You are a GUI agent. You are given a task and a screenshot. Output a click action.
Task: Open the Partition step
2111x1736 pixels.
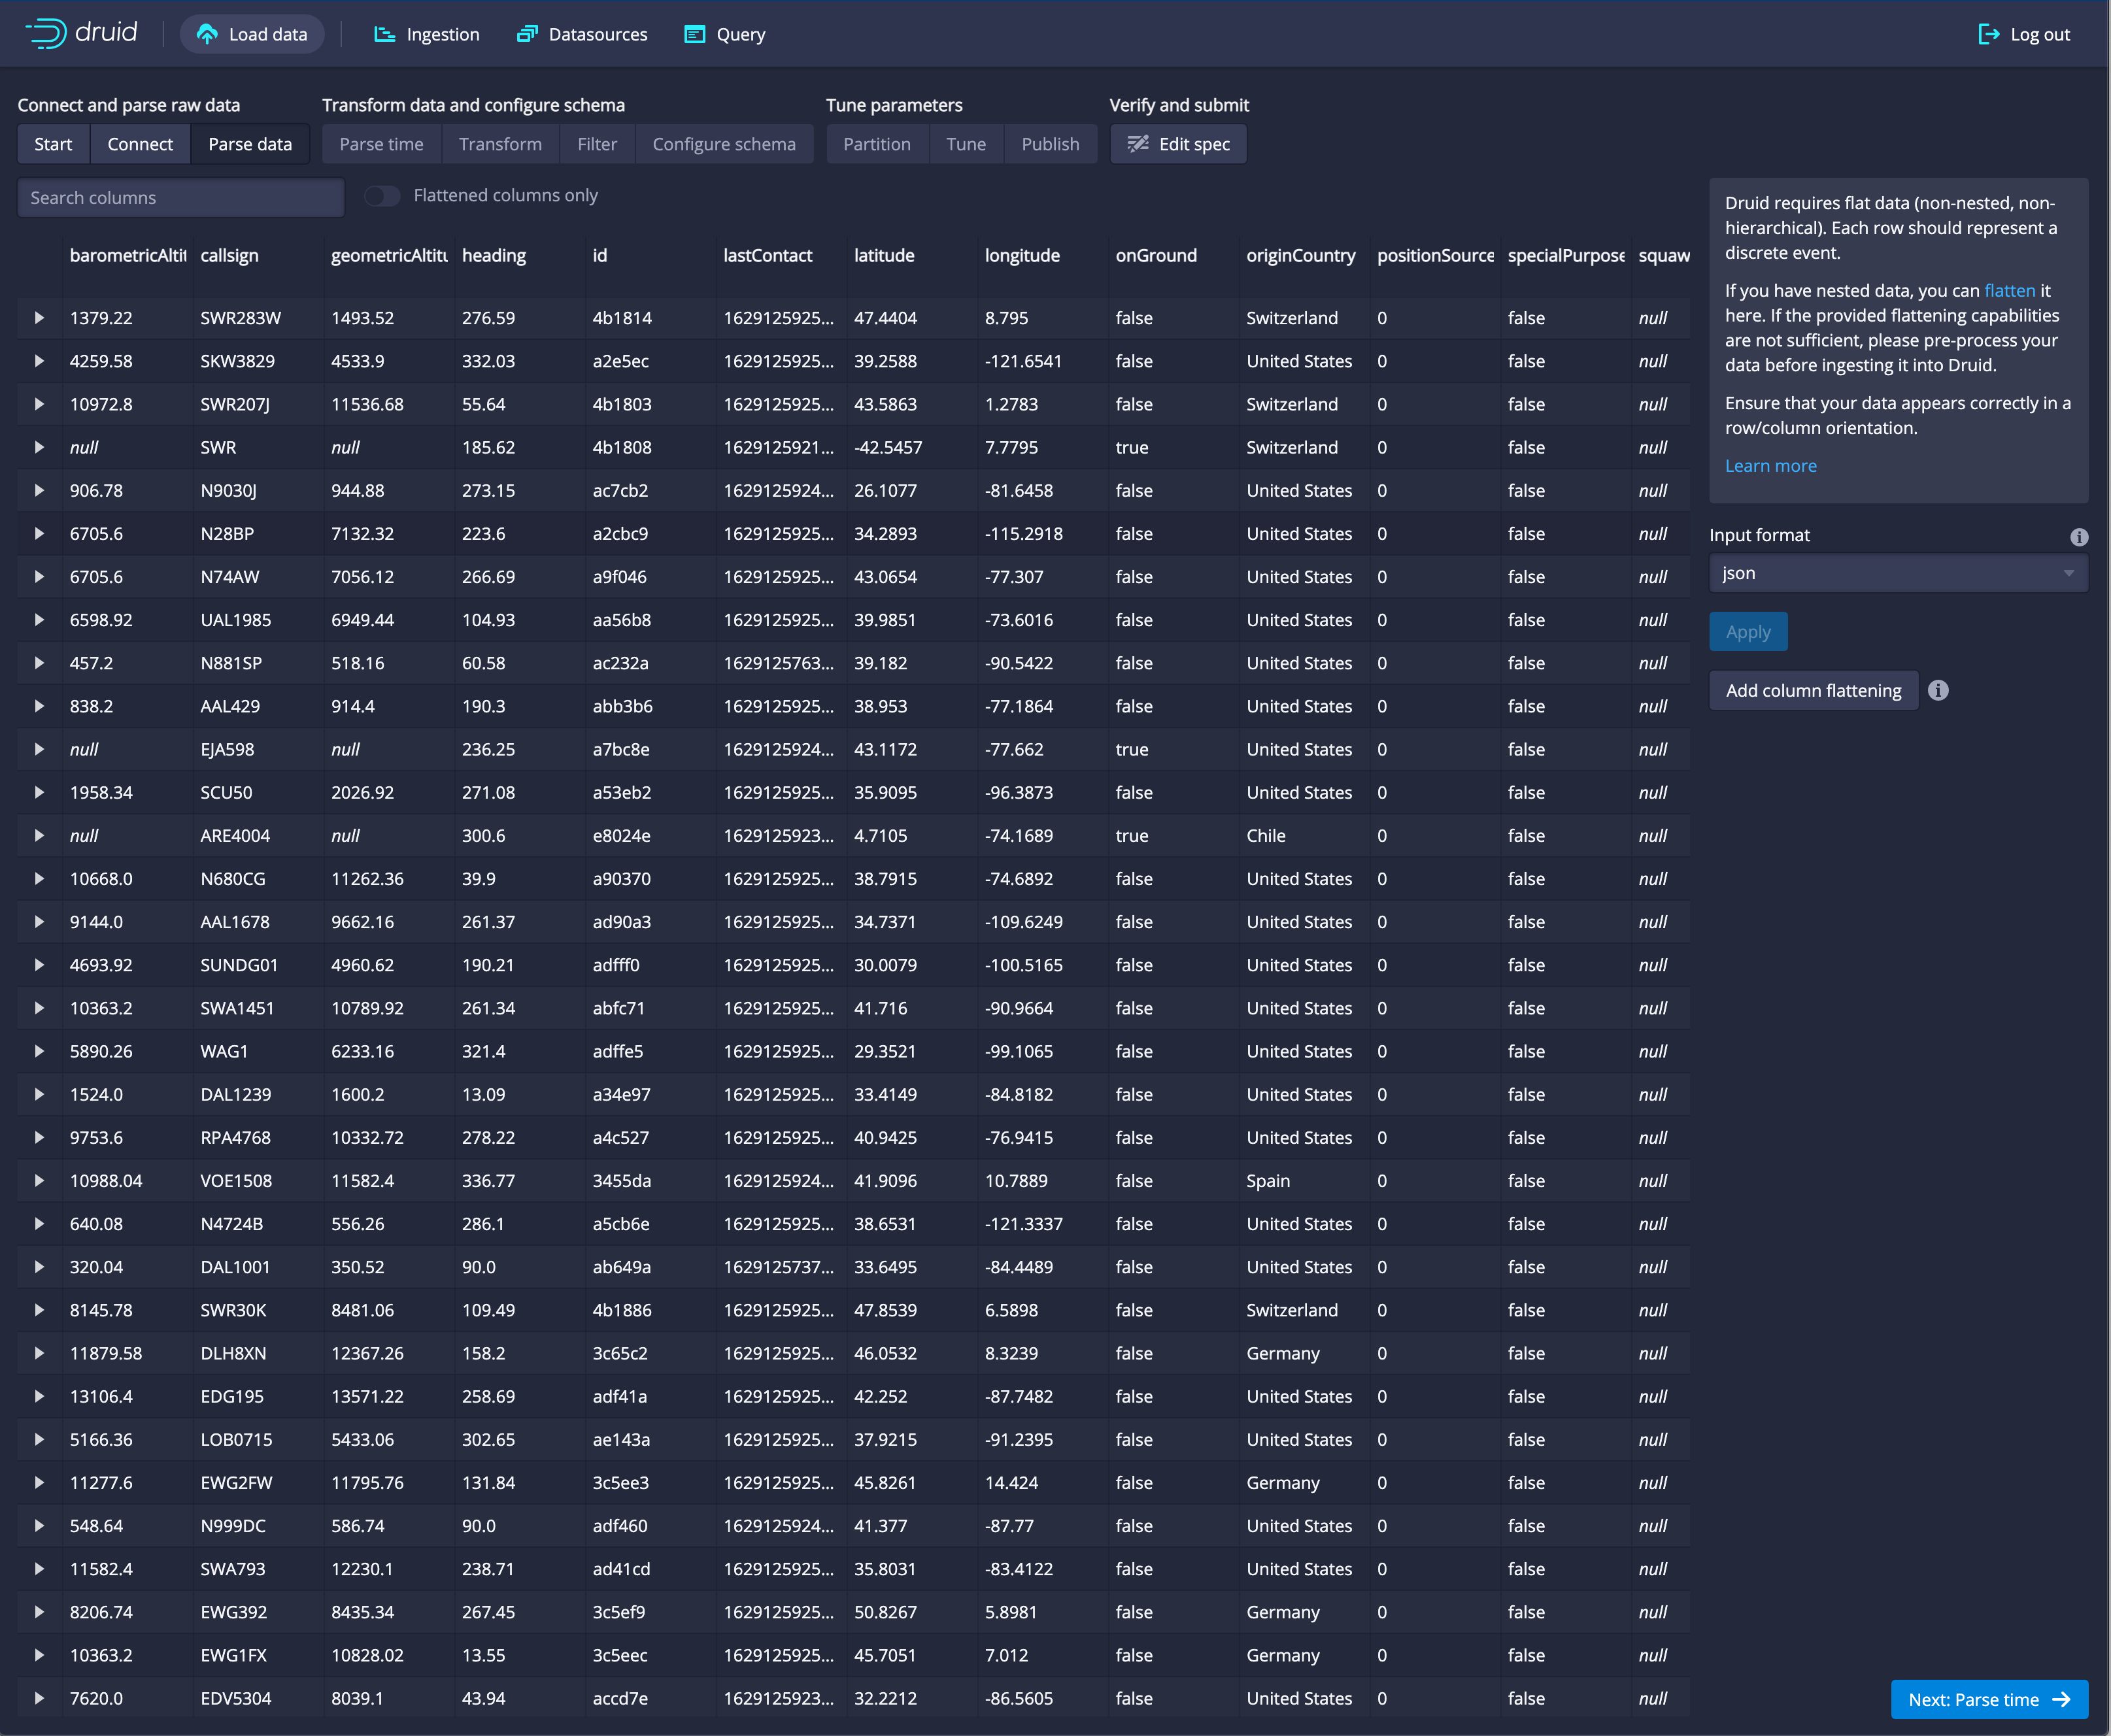point(877,144)
